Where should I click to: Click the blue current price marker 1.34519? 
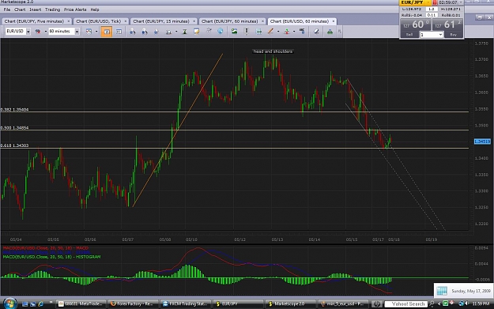(x=482, y=141)
